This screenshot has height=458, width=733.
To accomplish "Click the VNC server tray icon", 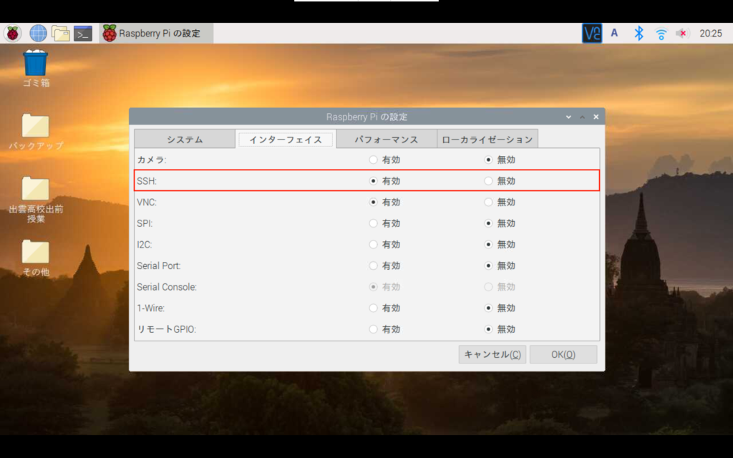I will pyautogui.click(x=592, y=33).
